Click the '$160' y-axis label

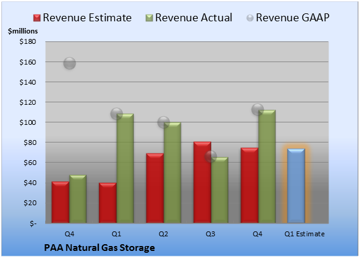[27, 62]
